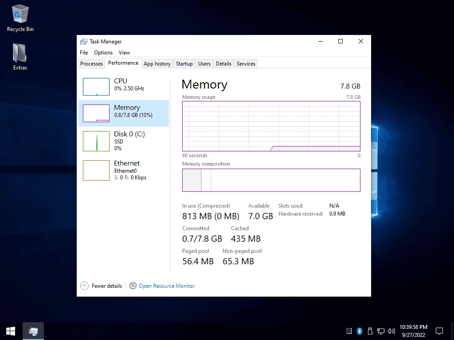Switch to the App history tab
The image size is (454, 340).
point(157,64)
